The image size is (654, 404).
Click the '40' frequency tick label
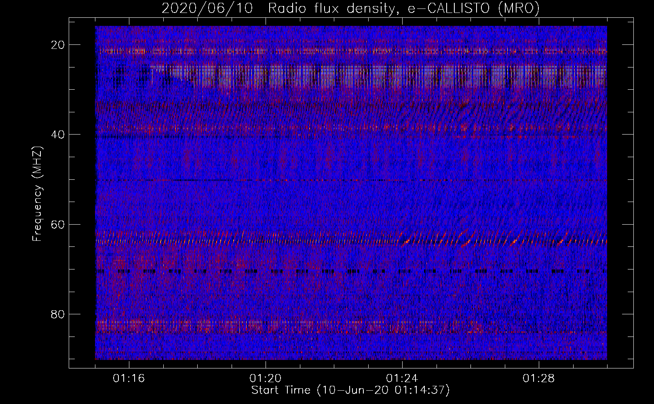(58, 135)
